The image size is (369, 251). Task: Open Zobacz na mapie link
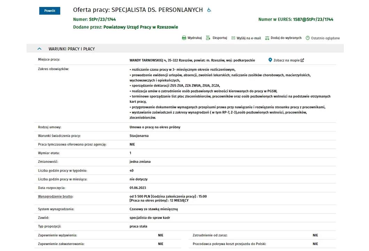tap(286, 60)
